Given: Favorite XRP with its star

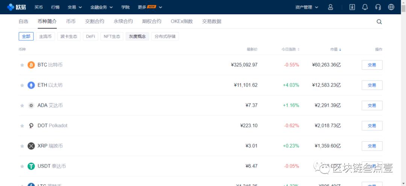Looking at the screenshot, I should click(x=22, y=146).
